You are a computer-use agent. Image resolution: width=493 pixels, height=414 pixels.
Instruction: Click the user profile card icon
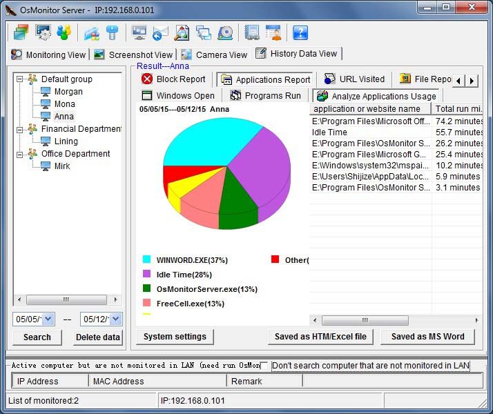click(273, 32)
